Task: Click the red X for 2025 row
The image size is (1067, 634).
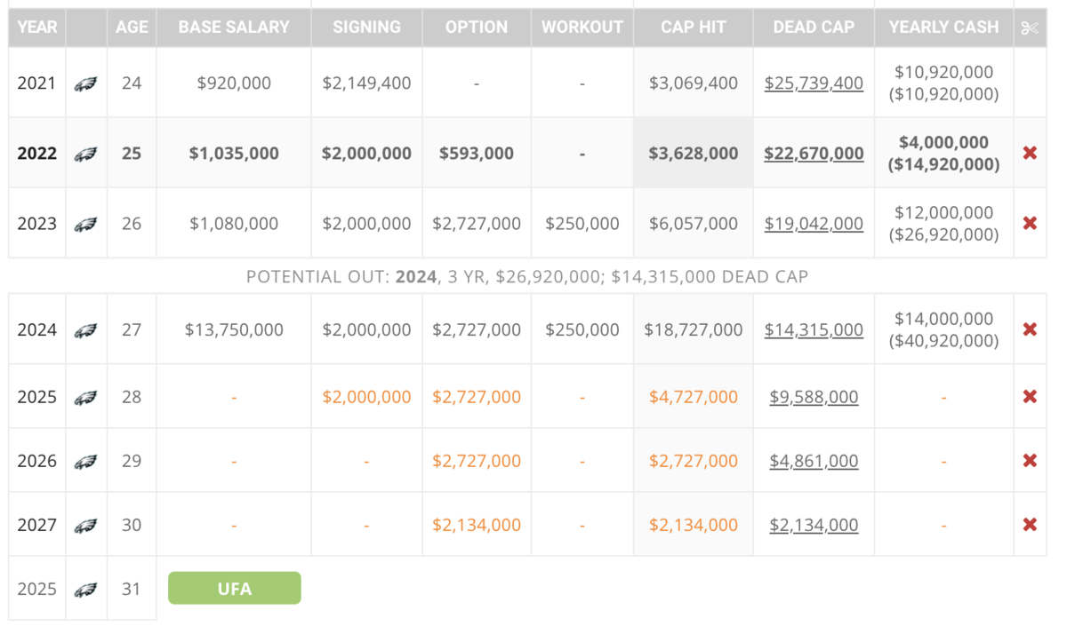Action: 1030,396
